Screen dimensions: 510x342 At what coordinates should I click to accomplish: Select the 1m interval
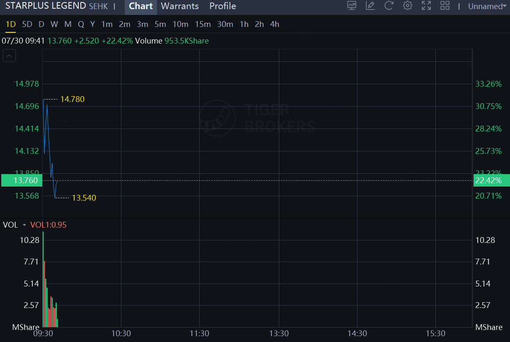coord(107,24)
